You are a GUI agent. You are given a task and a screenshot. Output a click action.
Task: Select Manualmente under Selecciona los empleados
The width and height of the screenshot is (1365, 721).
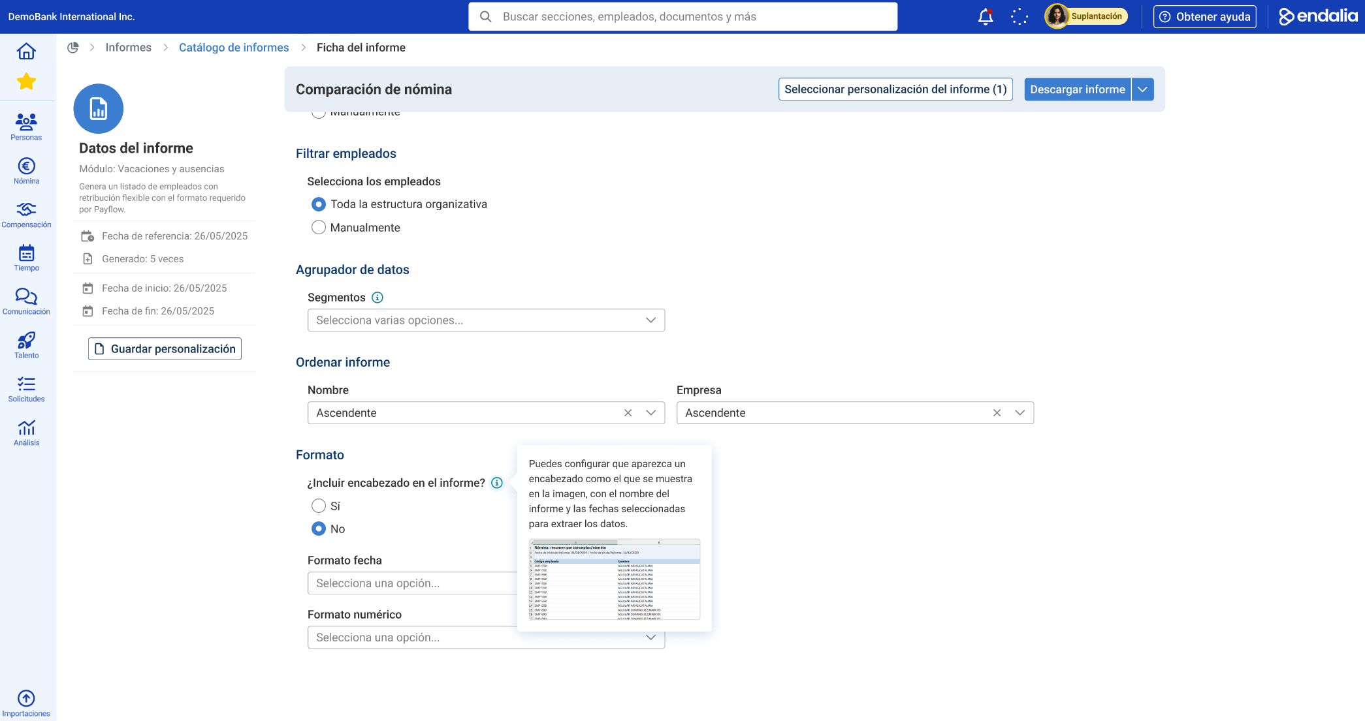pyautogui.click(x=319, y=228)
